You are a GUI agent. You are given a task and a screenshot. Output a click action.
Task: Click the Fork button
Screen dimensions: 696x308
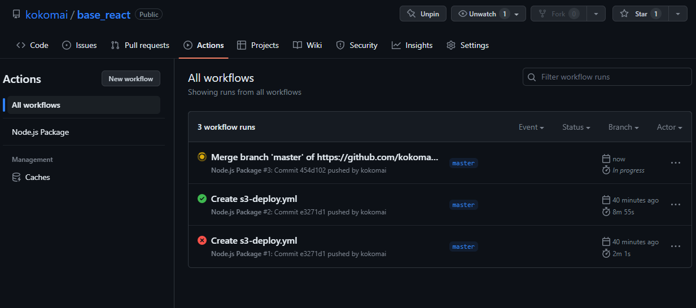point(558,14)
